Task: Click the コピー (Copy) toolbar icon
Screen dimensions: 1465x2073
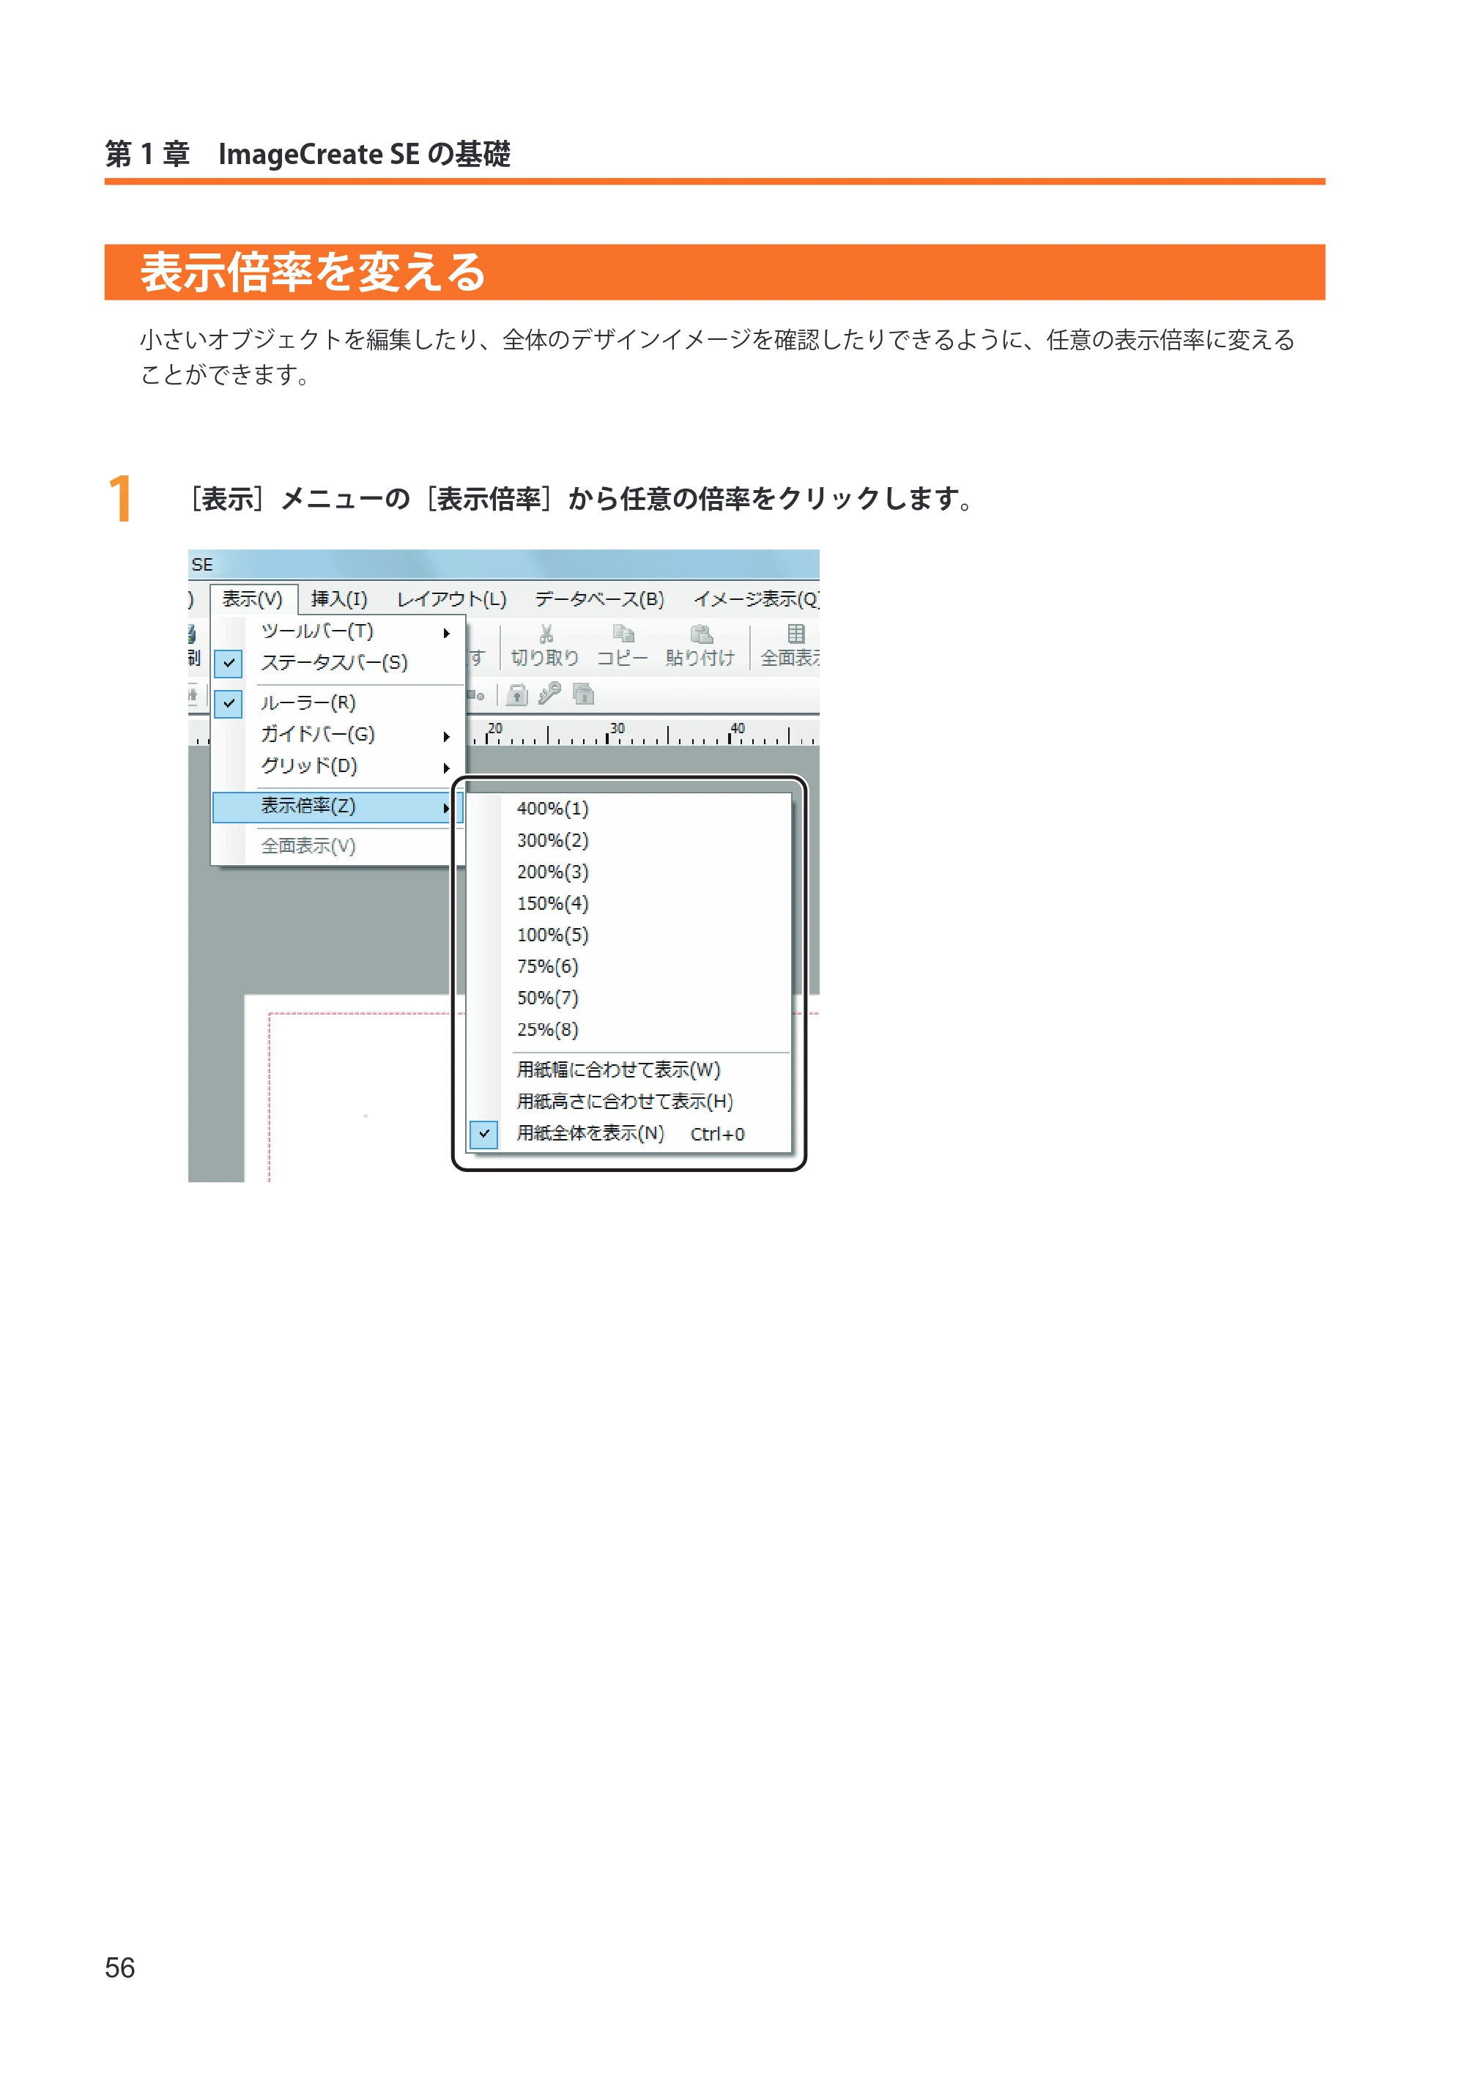Action: click(623, 634)
